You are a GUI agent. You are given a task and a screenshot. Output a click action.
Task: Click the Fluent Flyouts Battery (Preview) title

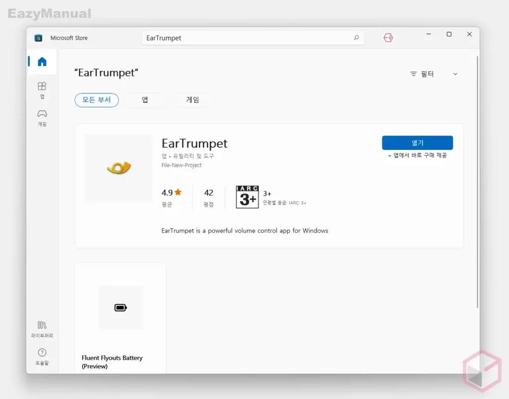click(112, 362)
